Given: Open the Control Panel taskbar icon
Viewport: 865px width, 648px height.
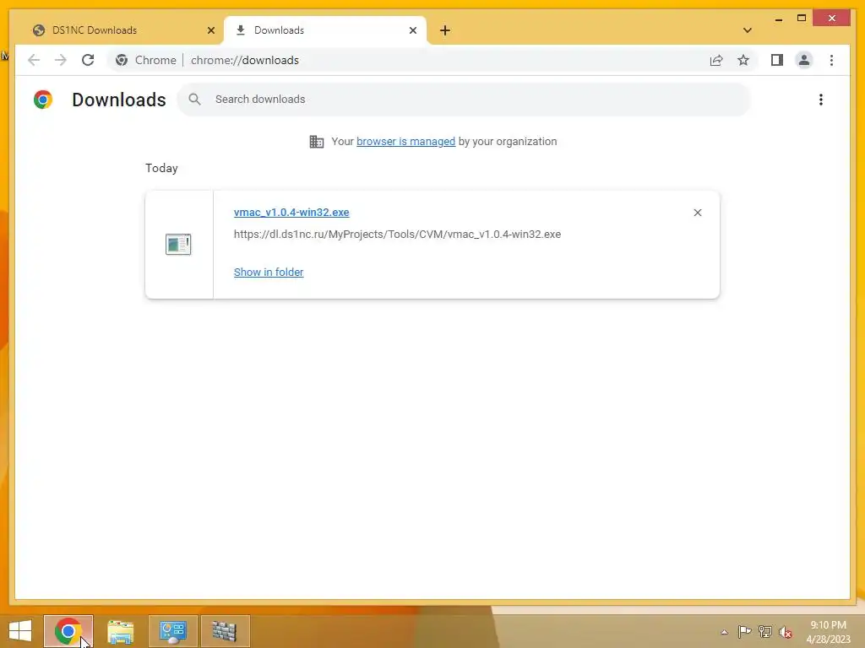Looking at the screenshot, I should (x=172, y=631).
